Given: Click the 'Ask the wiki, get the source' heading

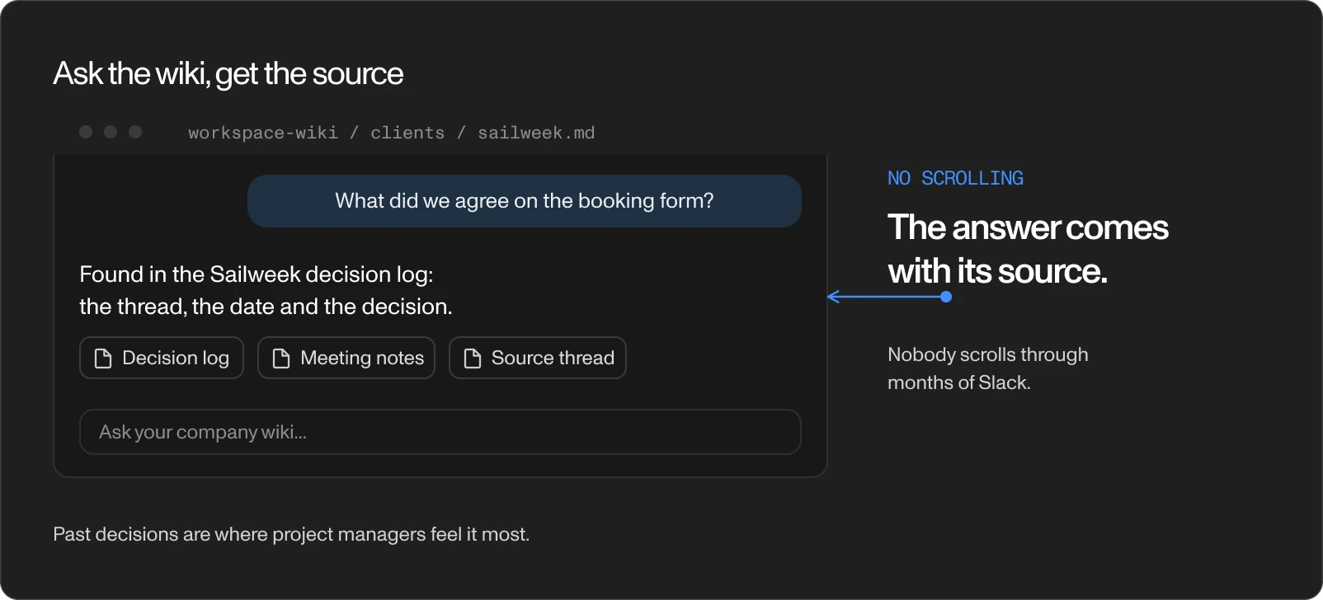Looking at the screenshot, I should pos(228,74).
